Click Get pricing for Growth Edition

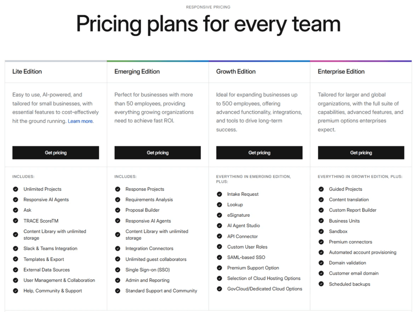(x=259, y=153)
